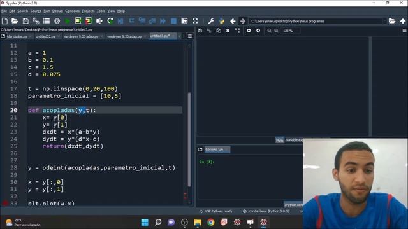This screenshot has height=229, width=408.
Task: Stop debugging with the blue square icon
Action: 173,21
